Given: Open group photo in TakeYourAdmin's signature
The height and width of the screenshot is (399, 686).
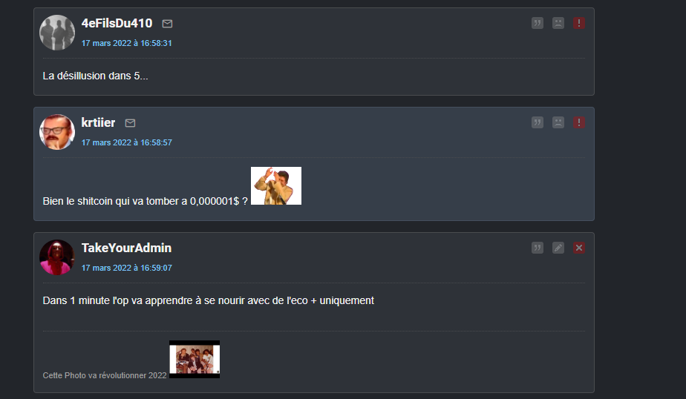Looking at the screenshot, I should [195, 359].
